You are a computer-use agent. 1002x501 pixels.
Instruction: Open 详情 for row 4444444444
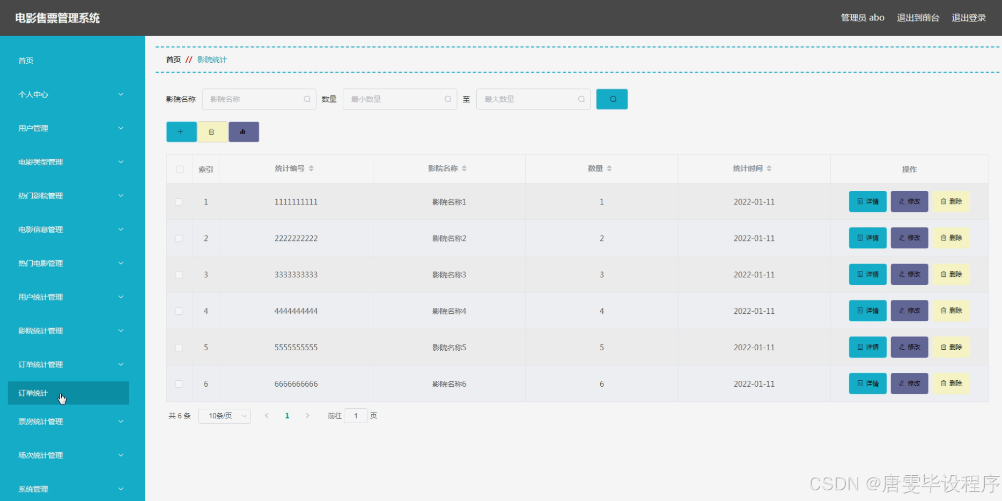[x=867, y=311]
